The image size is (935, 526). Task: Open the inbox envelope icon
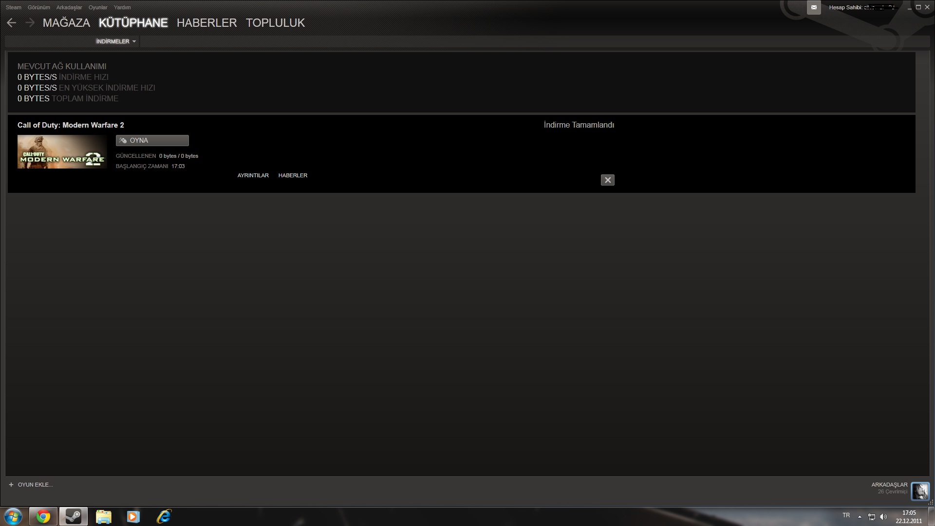pos(814,7)
